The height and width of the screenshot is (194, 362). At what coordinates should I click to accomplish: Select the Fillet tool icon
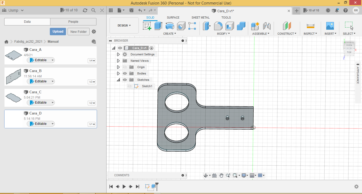click(x=218, y=26)
